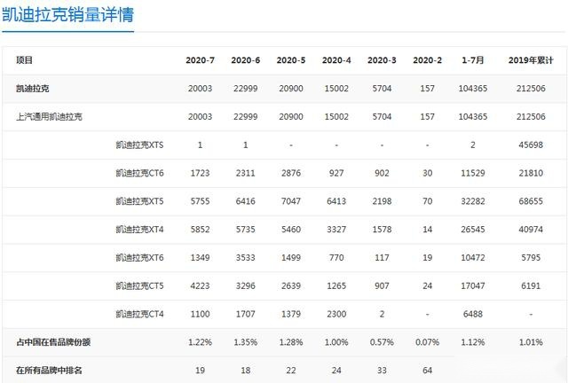Click CT5 cumulative value 17047
This screenshot has height=383, width=568.
click(473, 285)
